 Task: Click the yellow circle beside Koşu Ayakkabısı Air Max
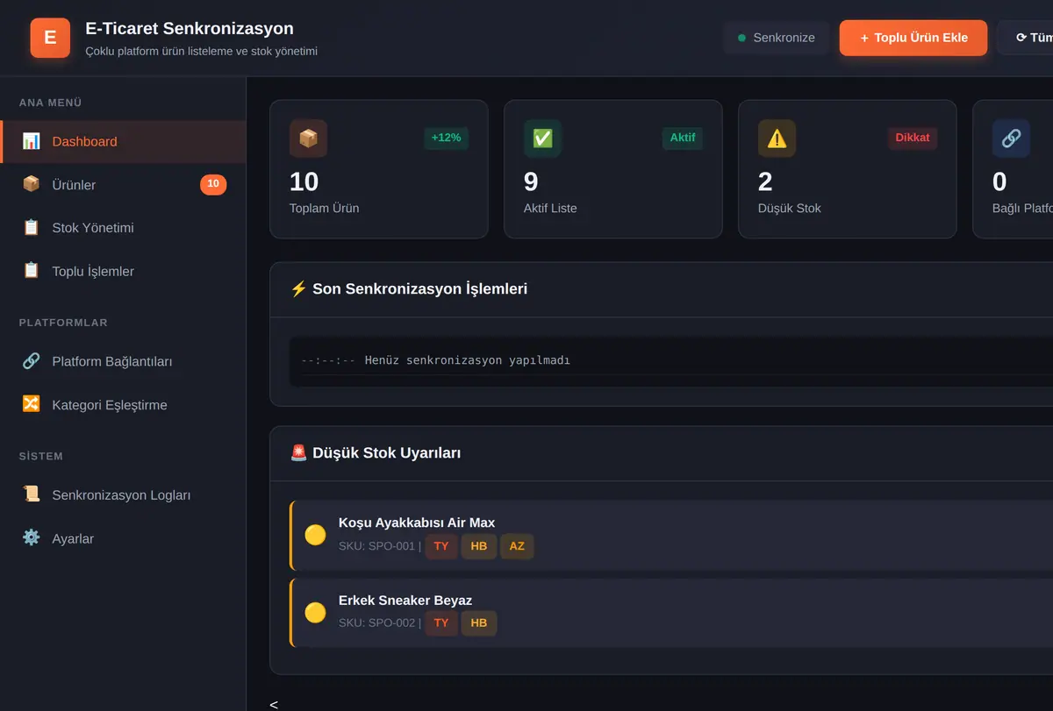click(x=315, y=535)
